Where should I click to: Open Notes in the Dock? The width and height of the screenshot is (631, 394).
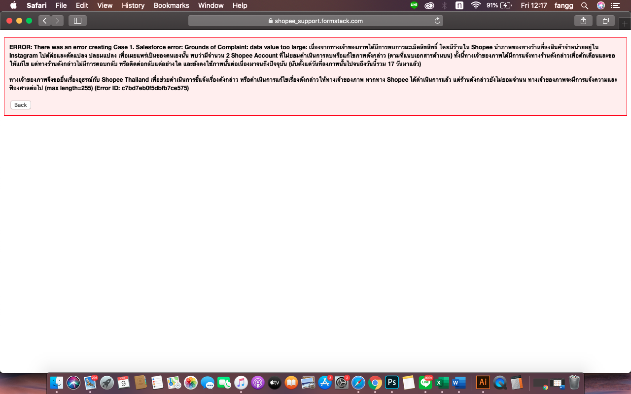(x=409, y=382)
